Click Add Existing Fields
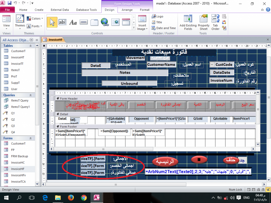271x203 pixels. [x=188, y=22]
